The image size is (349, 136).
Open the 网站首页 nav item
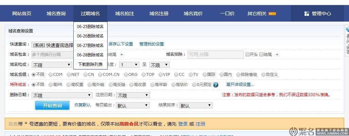click(22, 13)
